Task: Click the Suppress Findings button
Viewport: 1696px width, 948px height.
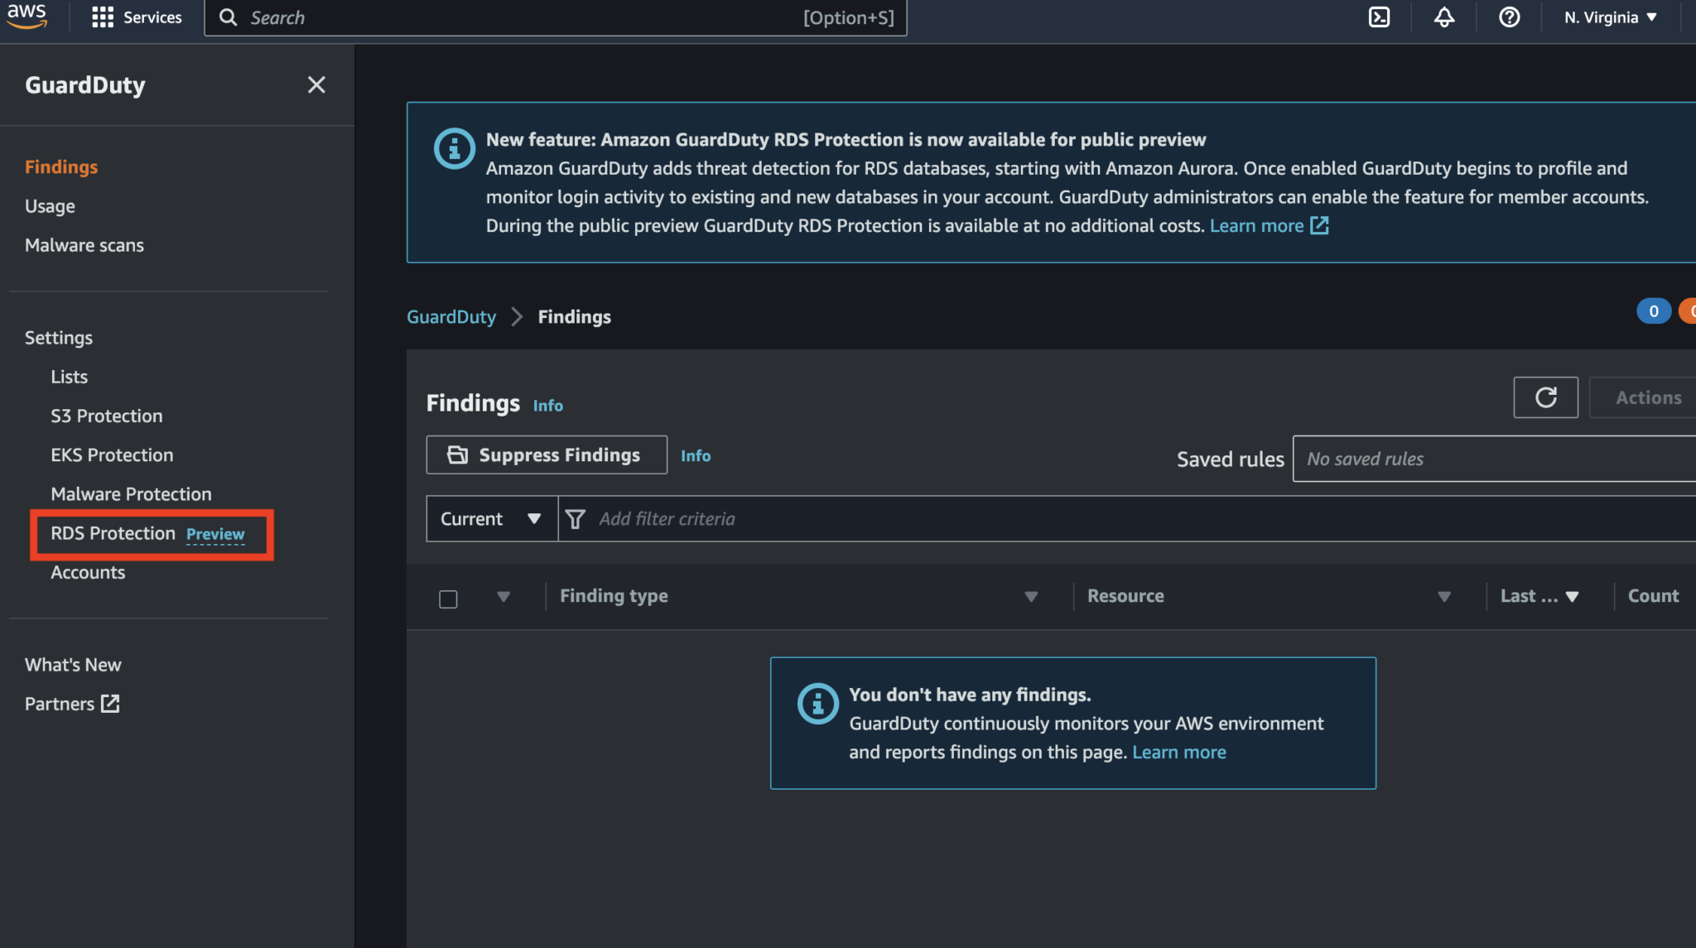Action: (546, 455)
